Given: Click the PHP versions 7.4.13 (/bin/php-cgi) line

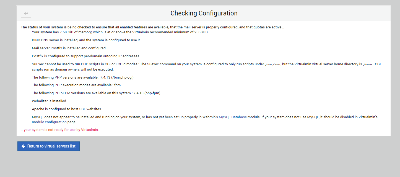Looking at the screenshot, I should [x=83, y=77].
